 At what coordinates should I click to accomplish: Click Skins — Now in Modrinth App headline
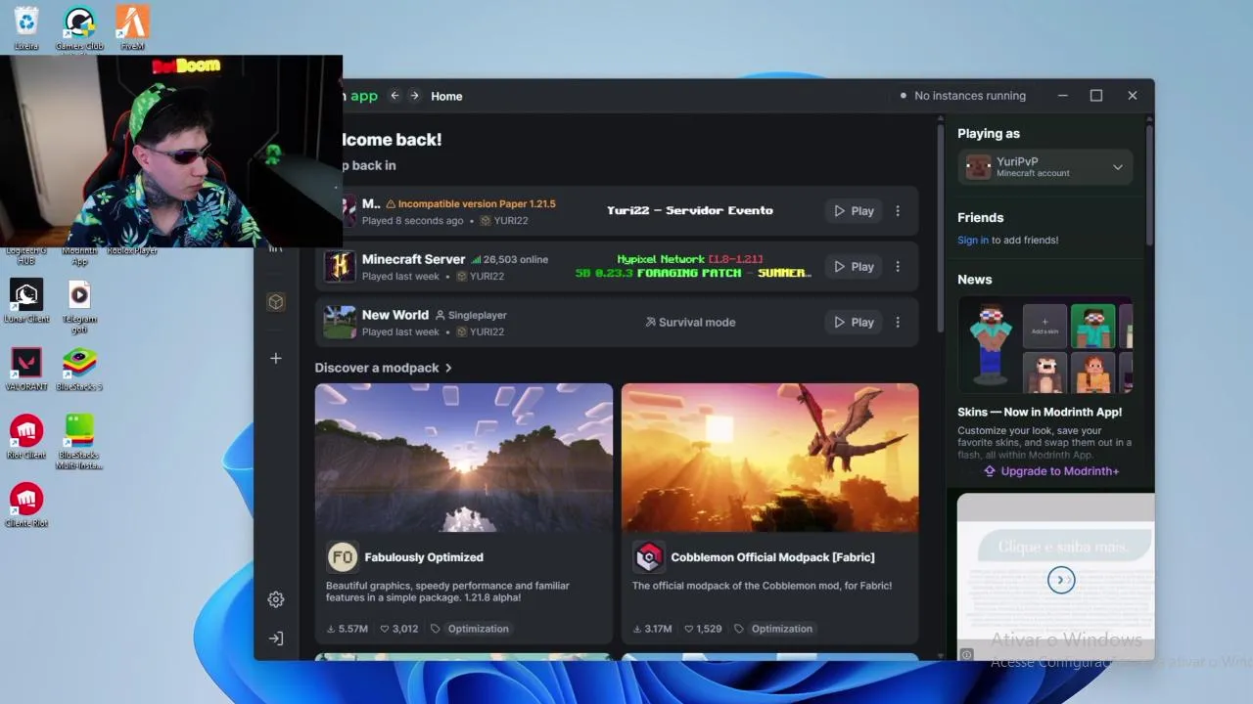[x=1040, y=412]
